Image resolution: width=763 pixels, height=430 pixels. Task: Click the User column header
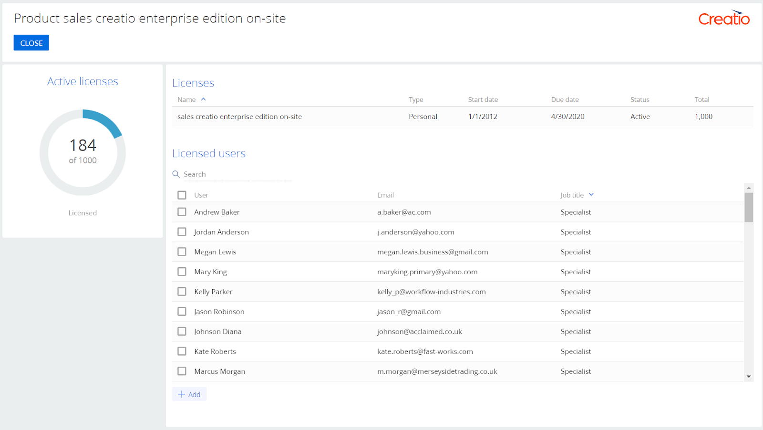pos(201,195)
